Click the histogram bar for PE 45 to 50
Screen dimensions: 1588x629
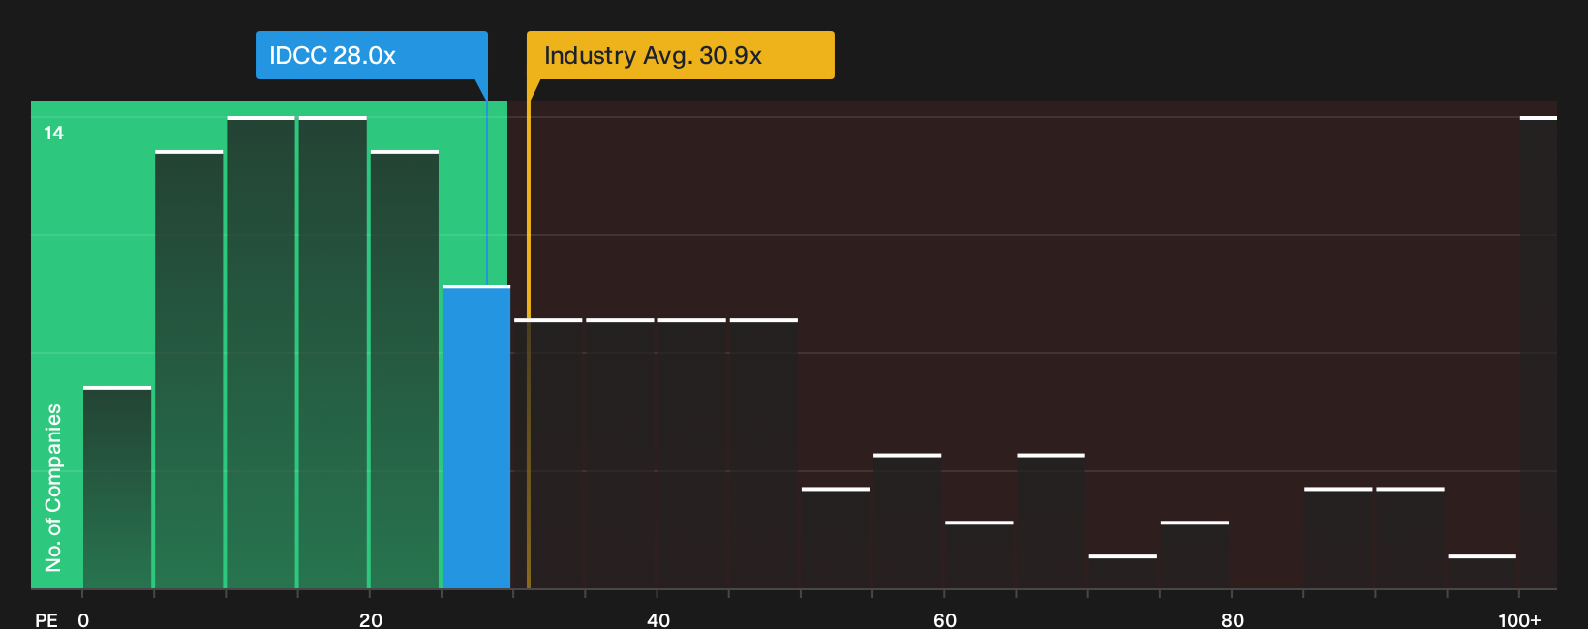coord(764,454)
